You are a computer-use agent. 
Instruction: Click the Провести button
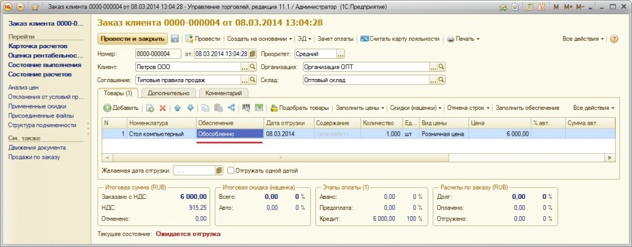(203, 39)
